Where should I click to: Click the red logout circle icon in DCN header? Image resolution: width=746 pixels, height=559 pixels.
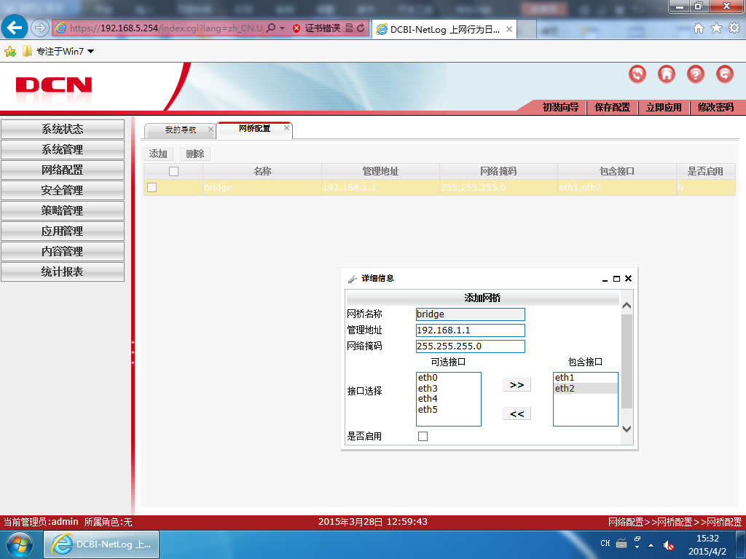point(725,74)
